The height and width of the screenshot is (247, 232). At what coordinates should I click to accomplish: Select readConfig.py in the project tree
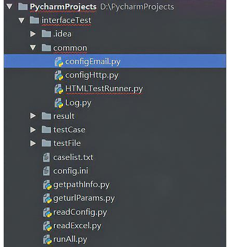(x=80, y=212)
